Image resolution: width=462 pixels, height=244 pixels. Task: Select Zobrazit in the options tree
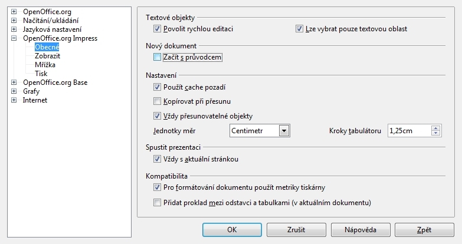point(48,56)
